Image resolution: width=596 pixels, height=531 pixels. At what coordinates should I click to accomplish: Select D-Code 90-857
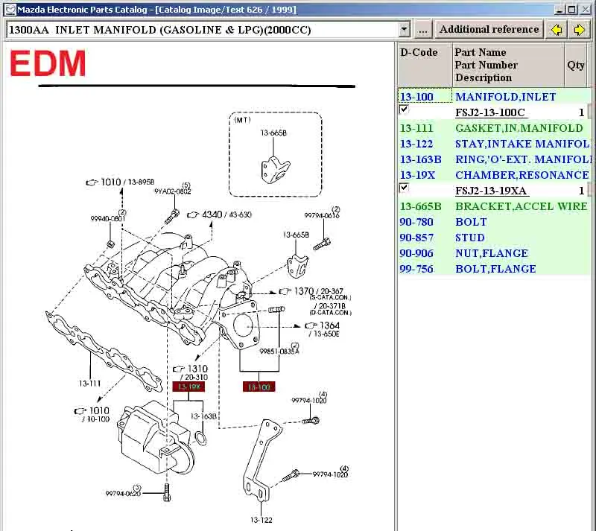point(416,238)
